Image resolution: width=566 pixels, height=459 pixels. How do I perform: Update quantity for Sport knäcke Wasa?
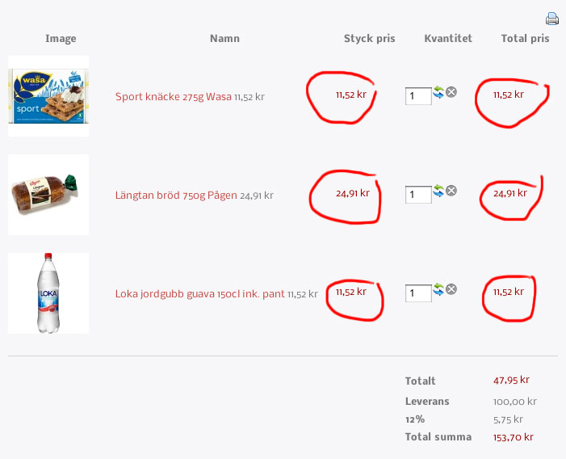pyautogui.click(x=438, y=93)
